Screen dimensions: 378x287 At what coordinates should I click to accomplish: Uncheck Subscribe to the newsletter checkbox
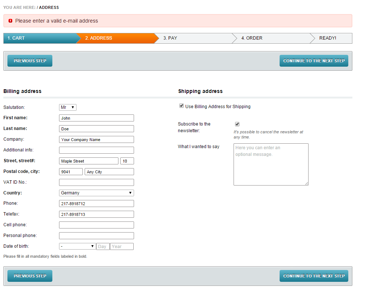tap(237, 124)
